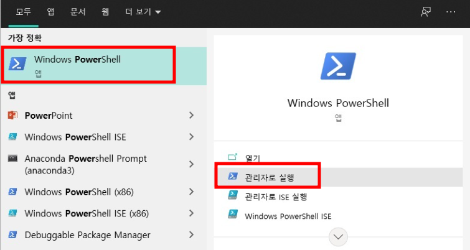Select the 모두 search tab
The width and height of the screenshot is (470, 250).
click(x=24, y=12)
